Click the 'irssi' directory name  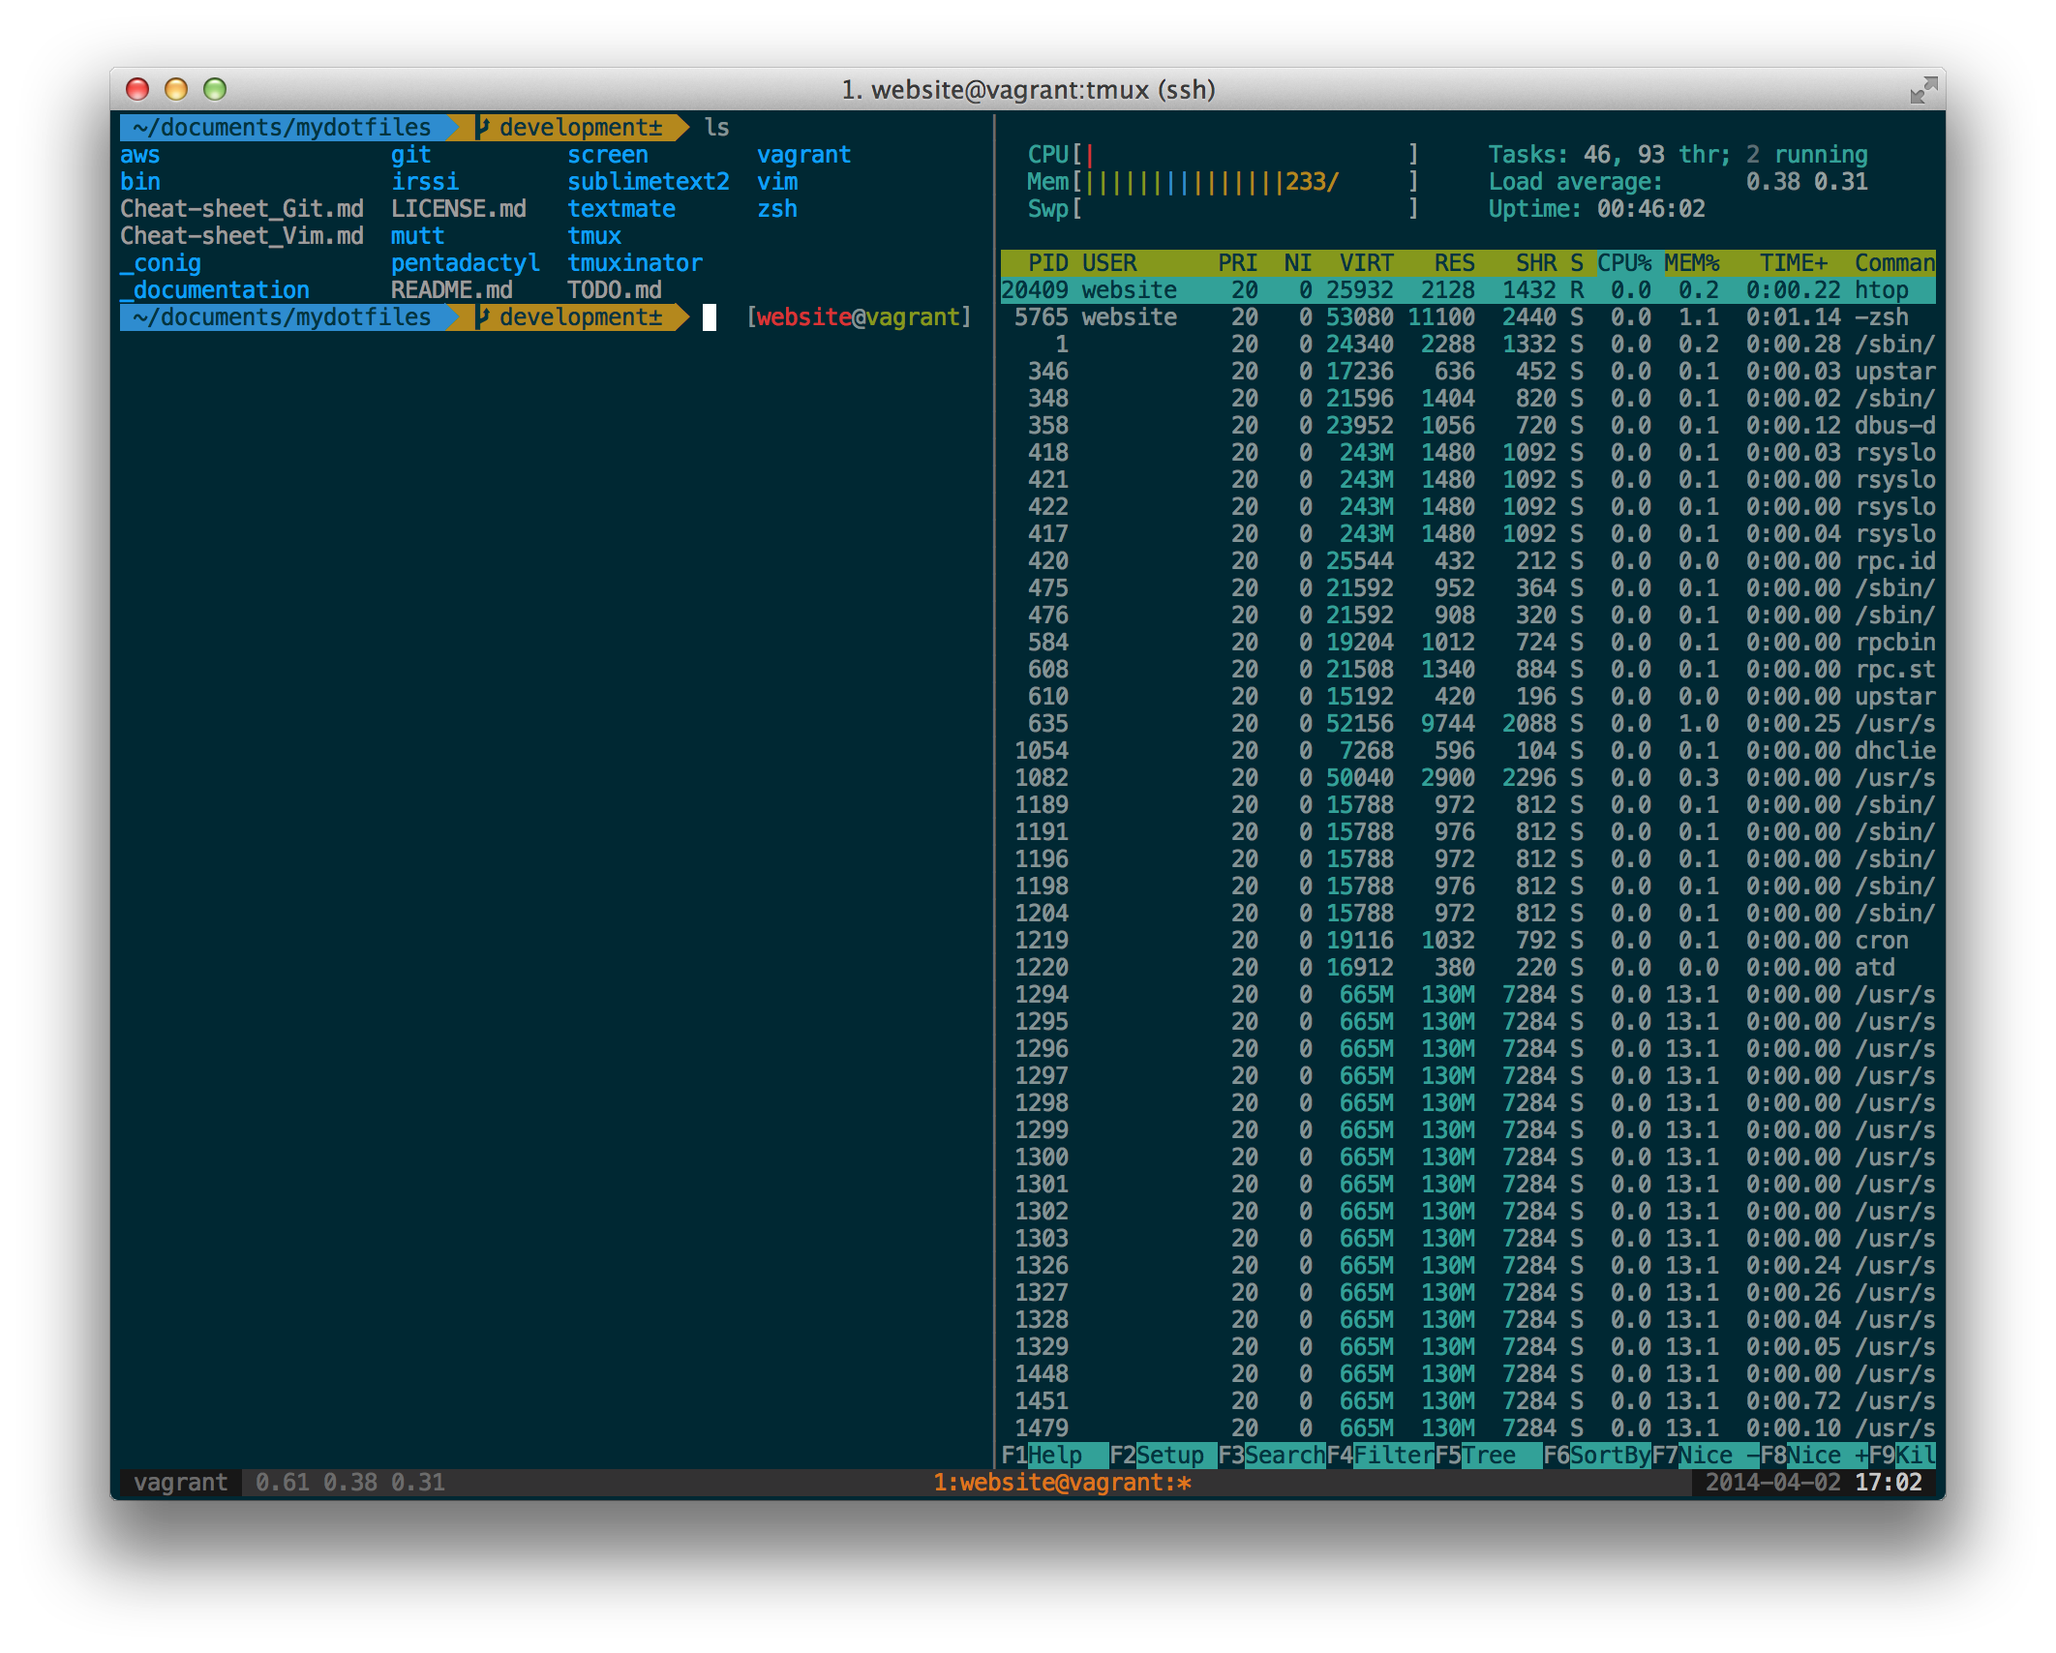(x=425, y=182)
